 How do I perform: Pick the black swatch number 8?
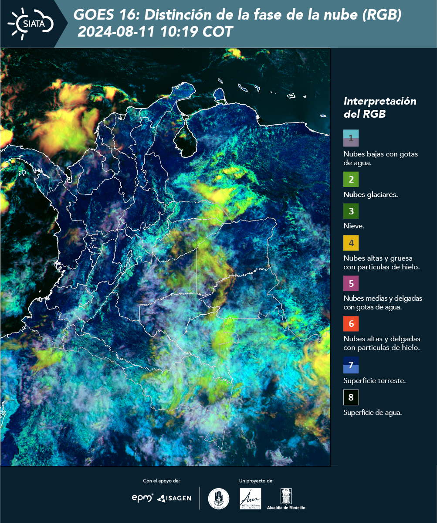pyautogui.click(x=351, y=397)
